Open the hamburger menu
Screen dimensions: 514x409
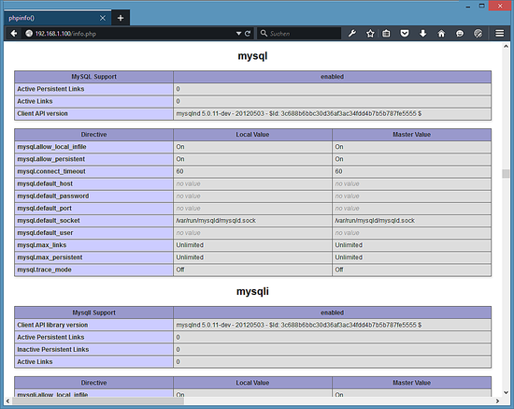[500, 33]
